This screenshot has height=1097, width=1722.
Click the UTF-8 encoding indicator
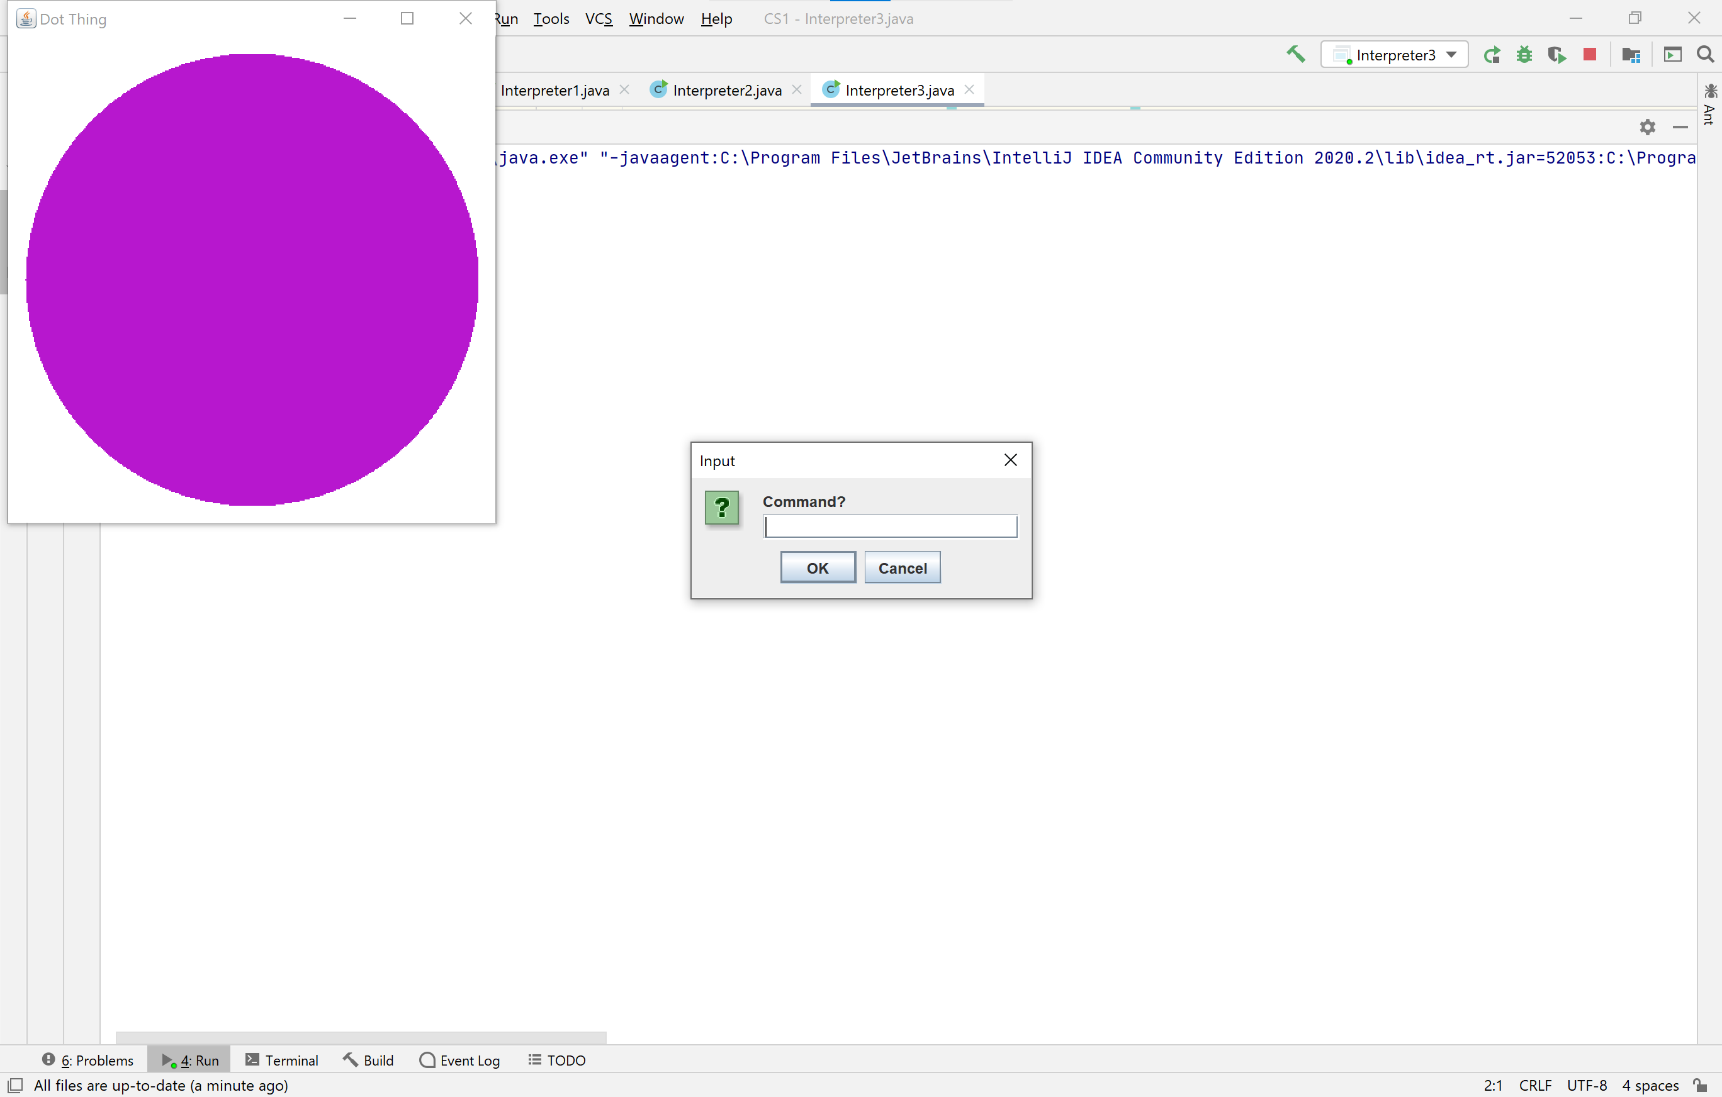coord(1587,1085)
